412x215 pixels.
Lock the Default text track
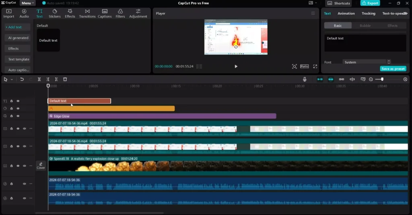pyautogui.click(x=12, y=101)
